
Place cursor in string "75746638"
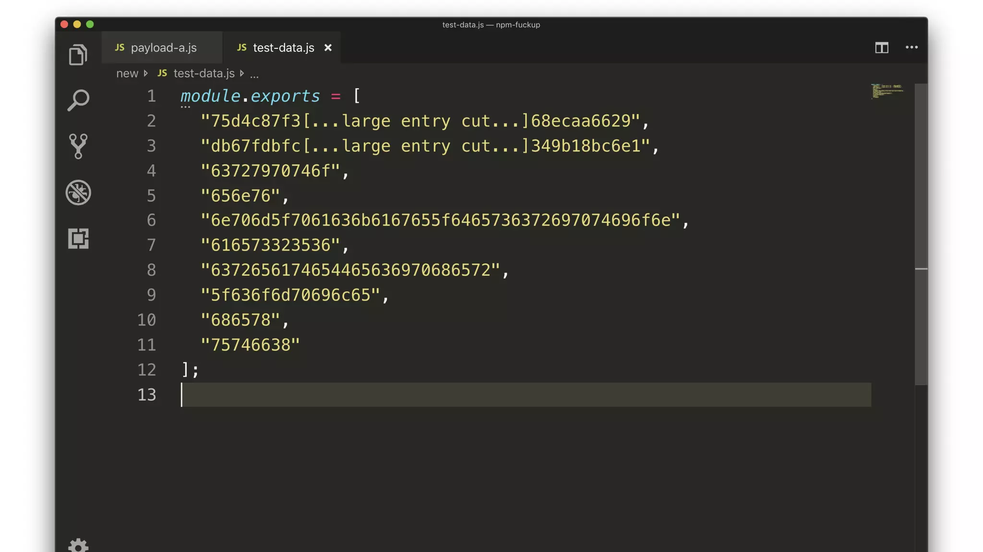tap(251, 345)
